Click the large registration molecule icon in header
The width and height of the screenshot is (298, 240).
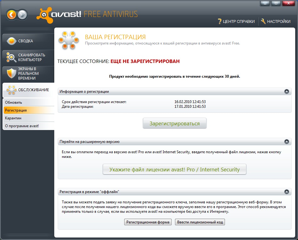pyautogui.click(x=69, y=40)
